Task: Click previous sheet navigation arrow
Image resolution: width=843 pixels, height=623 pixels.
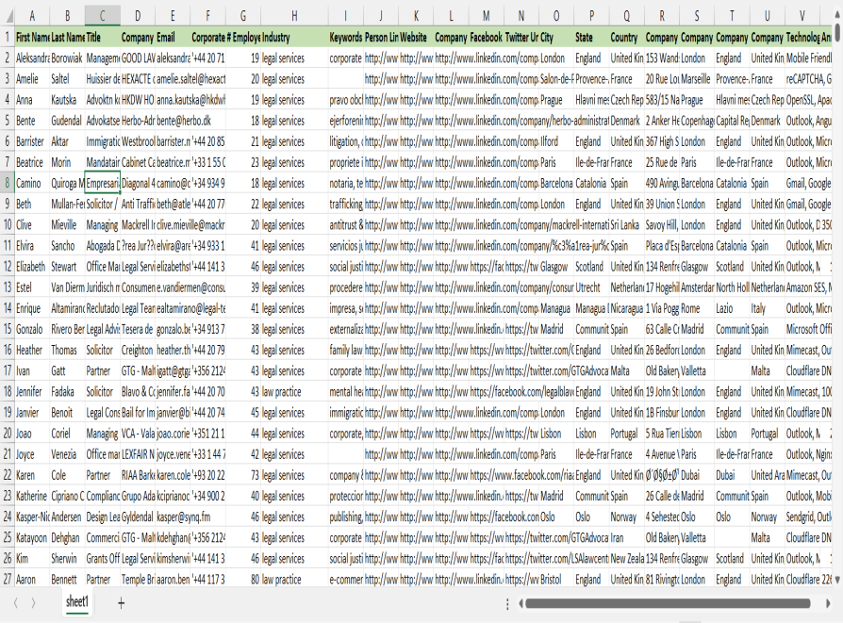Action: 15,603
